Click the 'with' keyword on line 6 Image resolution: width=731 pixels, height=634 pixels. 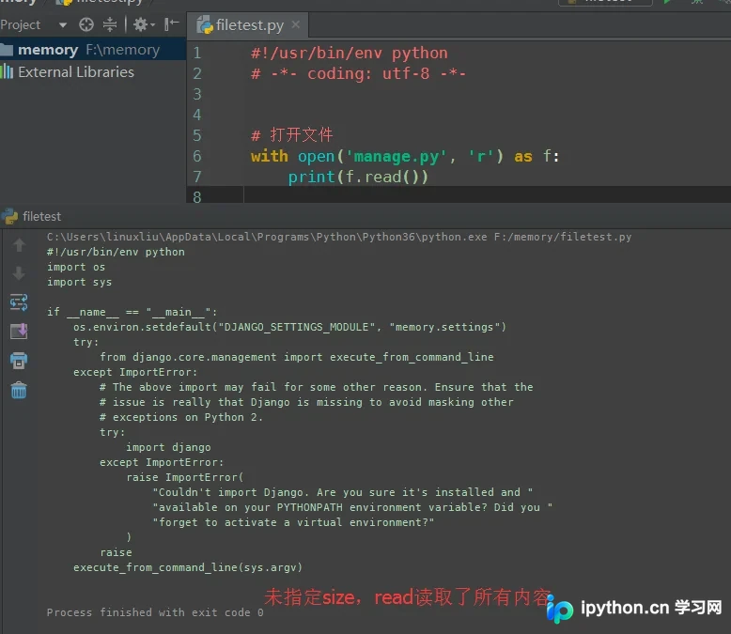click(x=269, y=156)
